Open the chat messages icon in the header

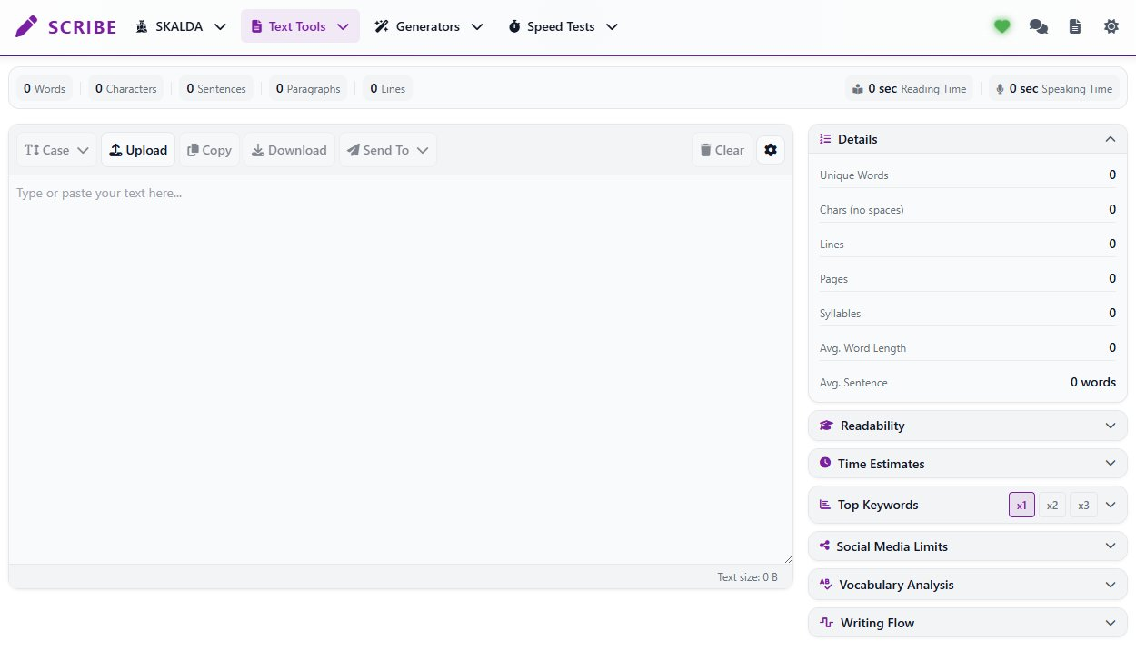coord(1039,26)
